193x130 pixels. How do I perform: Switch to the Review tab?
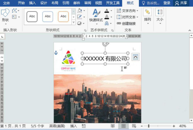[x=88, y=3]
